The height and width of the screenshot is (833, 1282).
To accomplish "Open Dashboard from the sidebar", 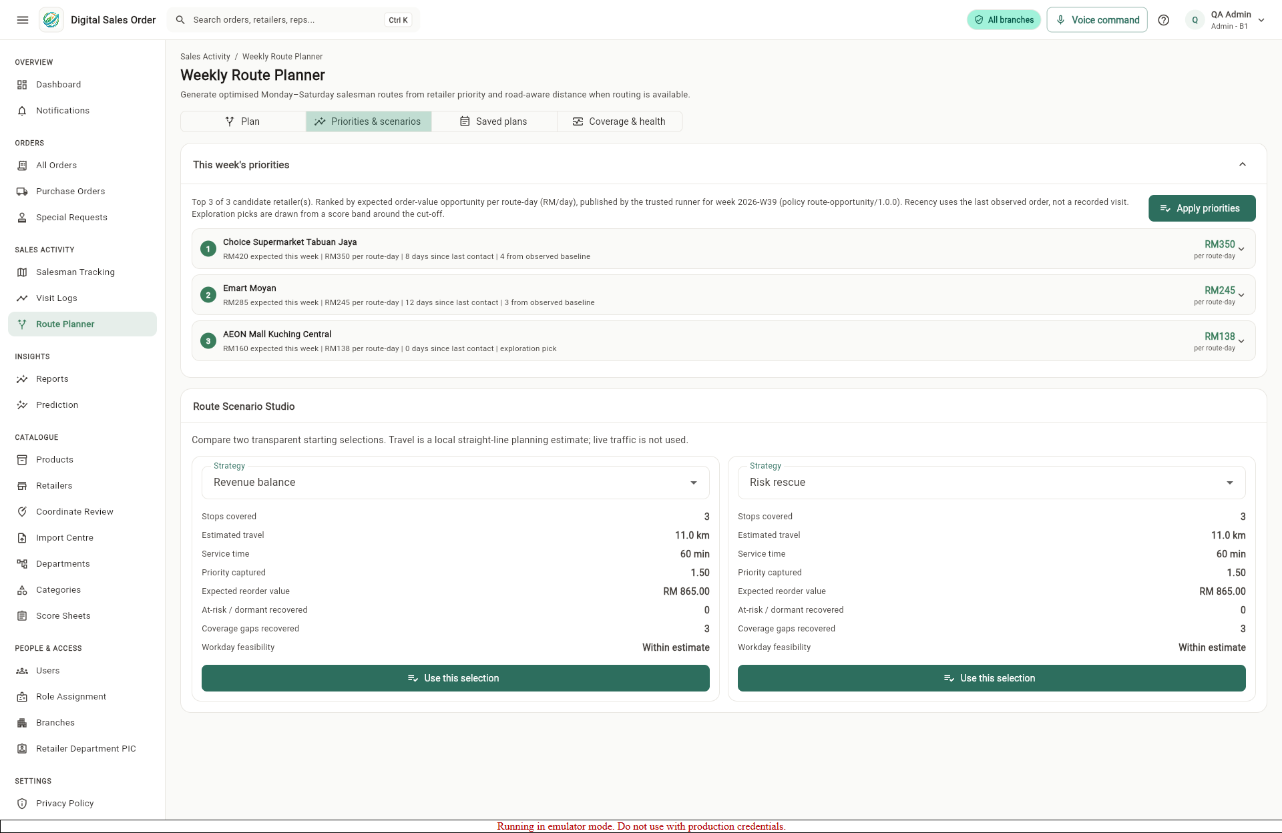I will coord(82,85).
